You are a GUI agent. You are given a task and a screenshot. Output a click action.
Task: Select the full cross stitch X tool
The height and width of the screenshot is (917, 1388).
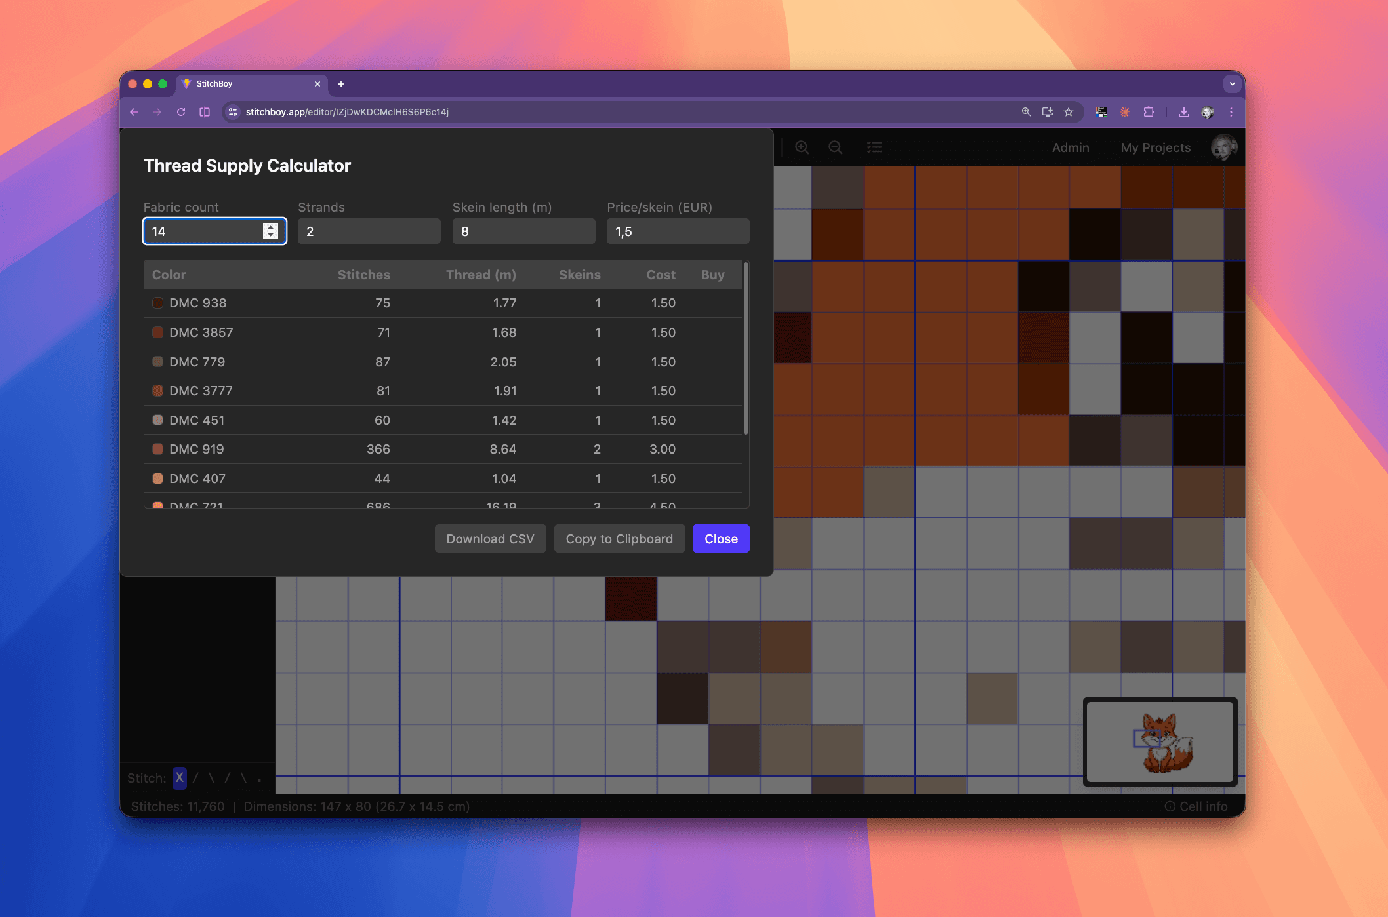179,778
